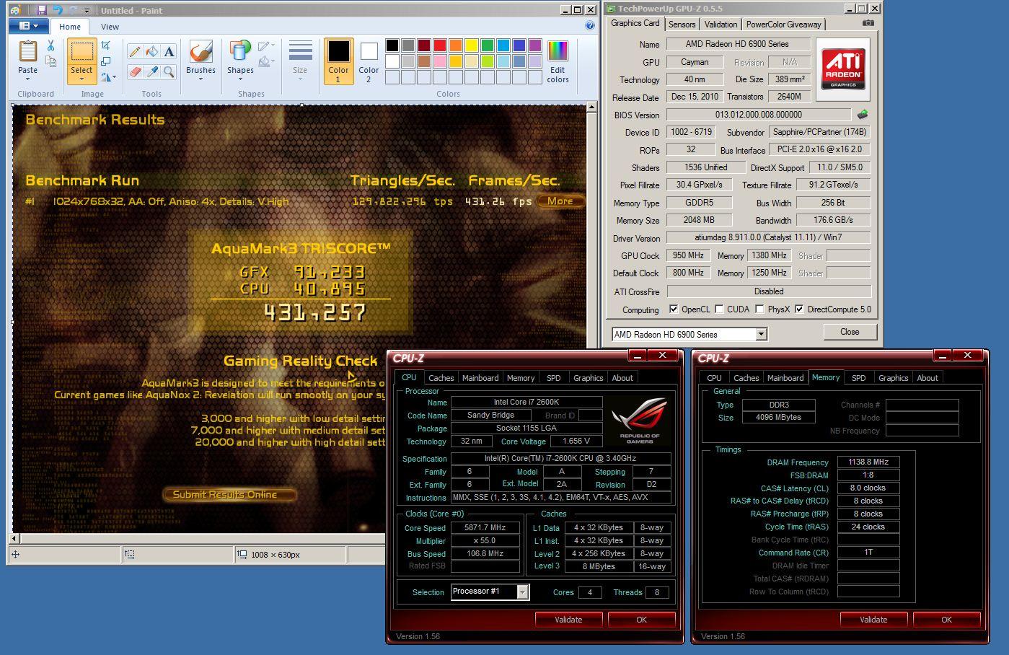Screen dimensions: 1009x655
Task: Click the Edit colors rainbow icon
Action: click(x=558, y=52)
